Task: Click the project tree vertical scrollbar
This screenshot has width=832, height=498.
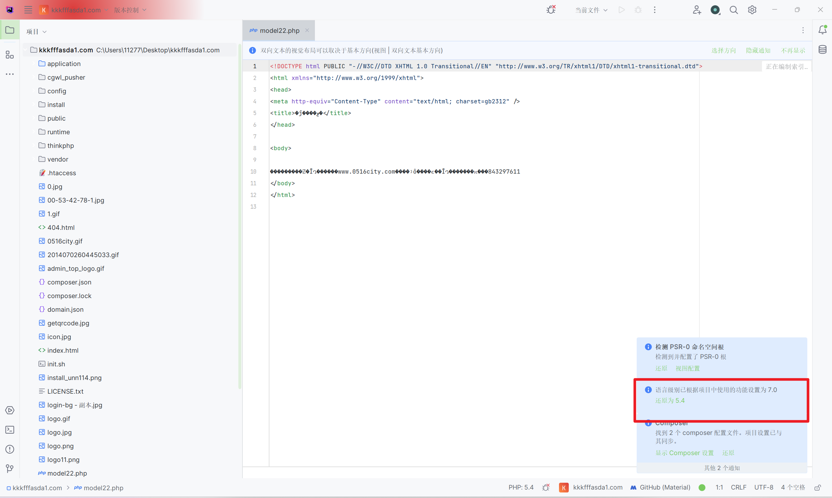Action: 240,216
